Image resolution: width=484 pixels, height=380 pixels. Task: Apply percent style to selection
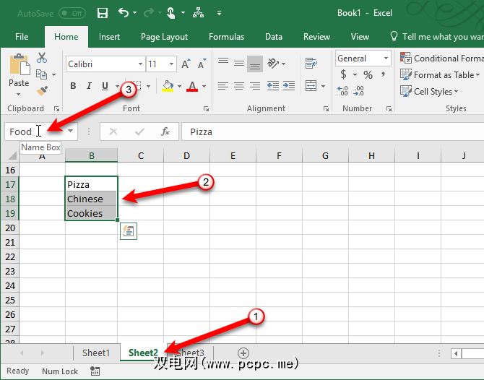click(368, 75)
